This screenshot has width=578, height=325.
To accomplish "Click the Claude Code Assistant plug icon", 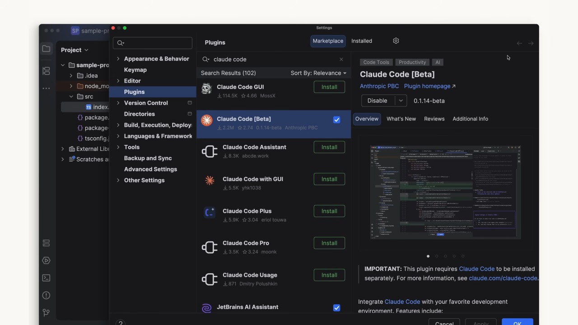I will click(210, 151).
